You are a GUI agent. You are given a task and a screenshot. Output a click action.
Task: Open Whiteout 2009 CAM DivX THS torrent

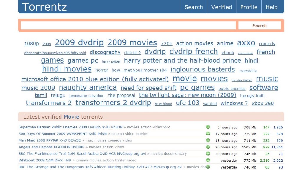(45, 160)
